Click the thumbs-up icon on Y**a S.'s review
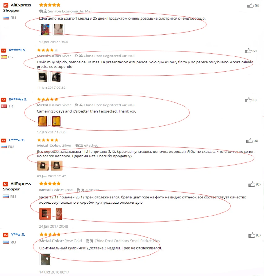Screen dimensions: 264x276 tap(252, 235)
